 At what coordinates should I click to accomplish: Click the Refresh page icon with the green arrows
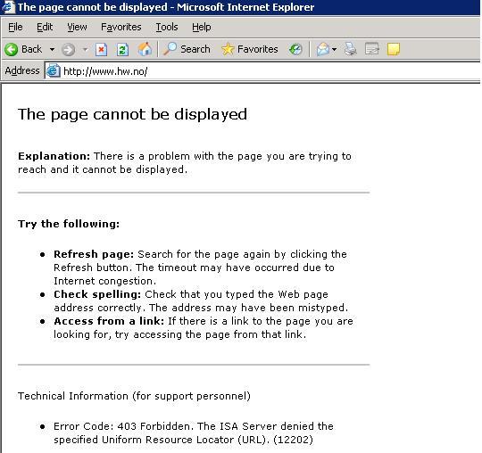pos(122,49)
